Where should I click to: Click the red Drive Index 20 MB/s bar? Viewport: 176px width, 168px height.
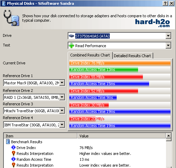click(82, 119)
